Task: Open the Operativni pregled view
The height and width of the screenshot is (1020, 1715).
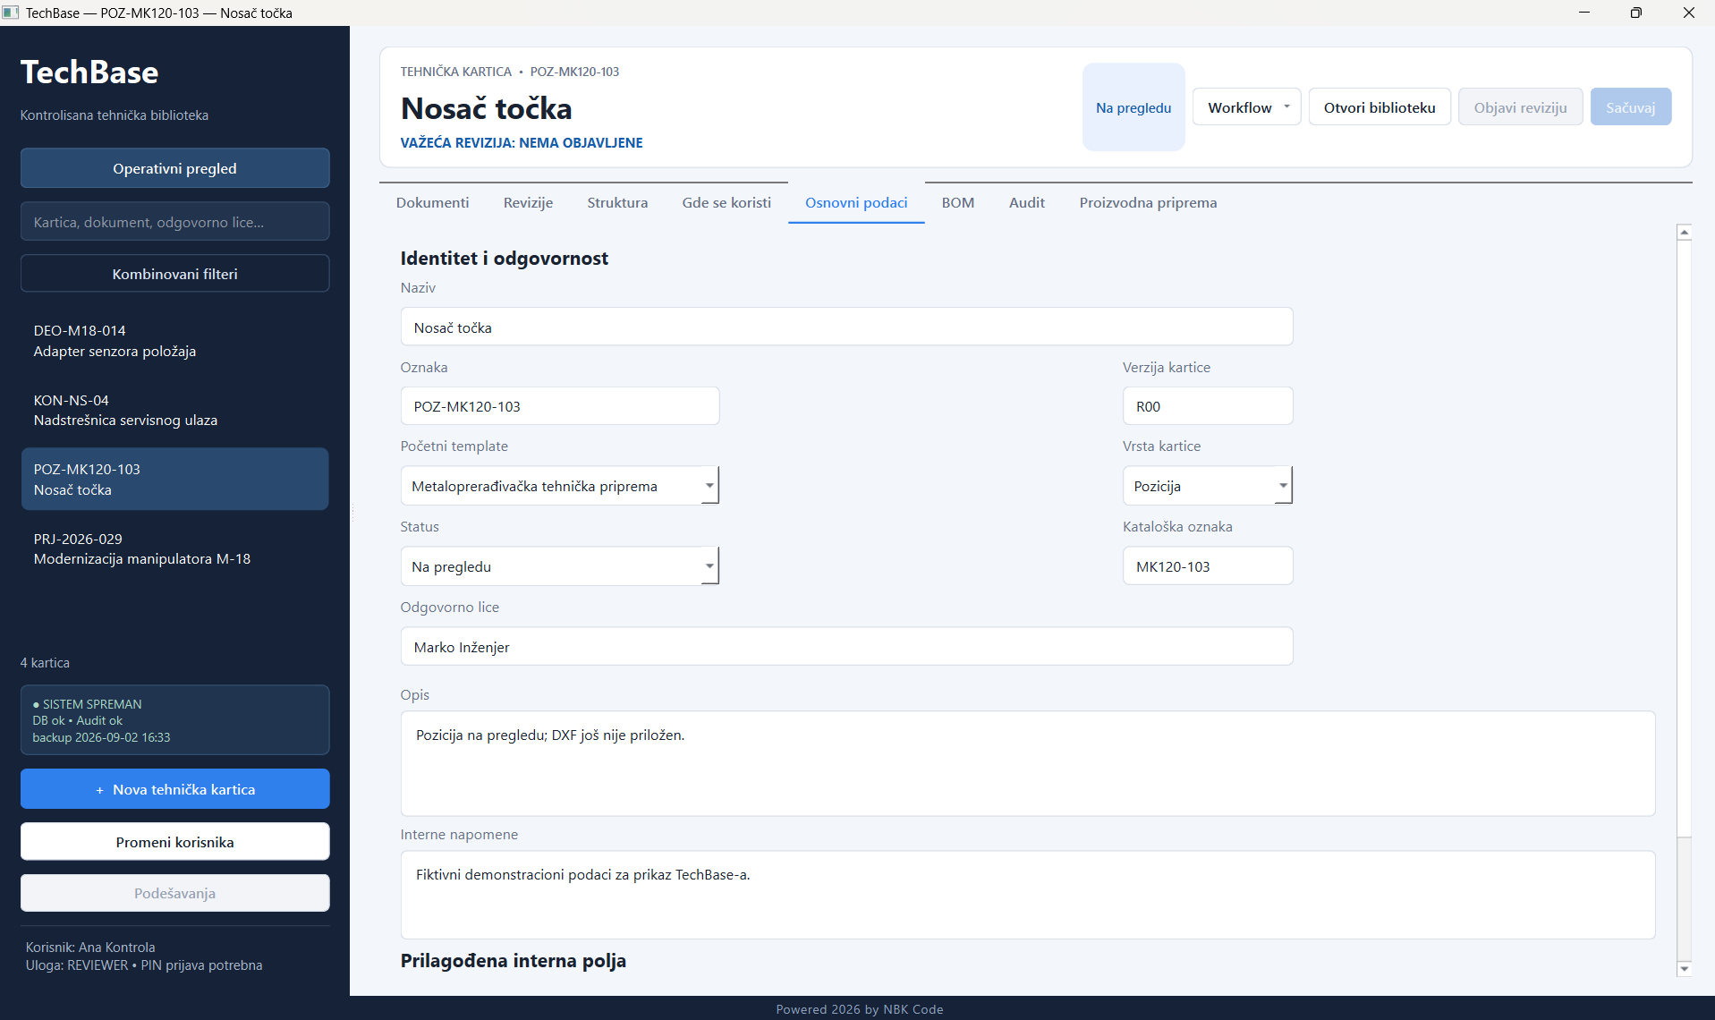Action: (x=175, y=168)
